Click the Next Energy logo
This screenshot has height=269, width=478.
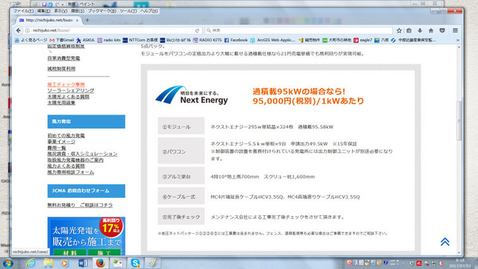click(x=191, y=96)
